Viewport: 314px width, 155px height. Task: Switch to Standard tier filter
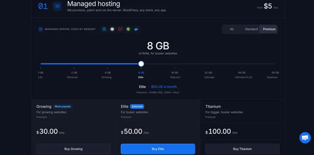tap(251, 29)
